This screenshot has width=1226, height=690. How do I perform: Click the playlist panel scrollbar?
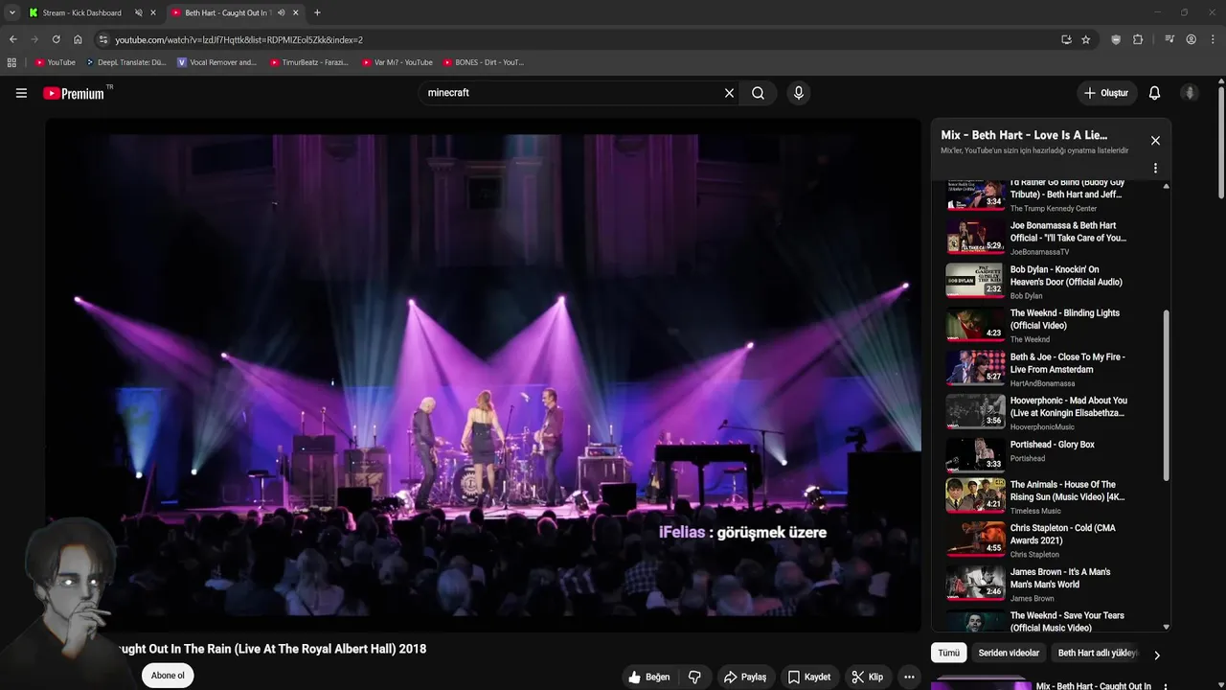pos(1166,395)
